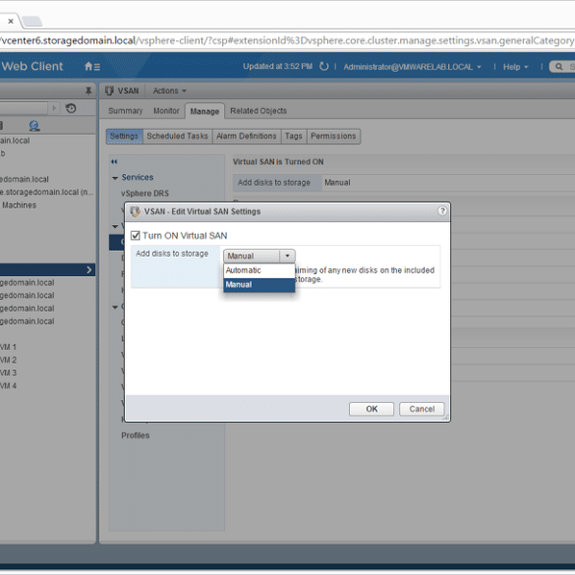Image resolution: width=575 pixels, height=575 pixels.
Task: Click the Virtual SAN is Turned ON heading
Action: (x=278, y=162)
